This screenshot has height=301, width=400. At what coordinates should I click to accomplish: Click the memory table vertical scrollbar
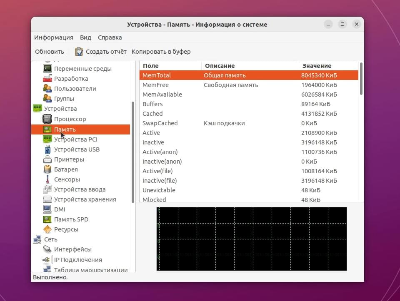[361, 79]
